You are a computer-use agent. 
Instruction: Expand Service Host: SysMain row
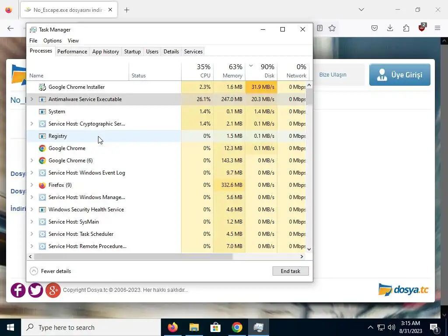pos(31,222)
